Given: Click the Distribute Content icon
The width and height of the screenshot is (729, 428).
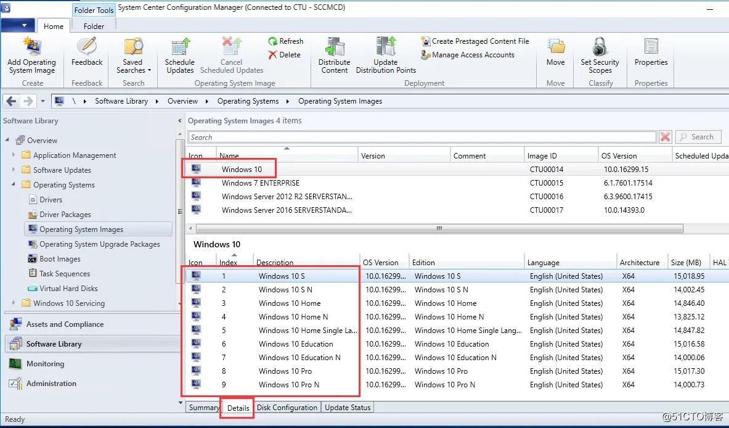Looking at the screenshot, I should pos(334,46).
